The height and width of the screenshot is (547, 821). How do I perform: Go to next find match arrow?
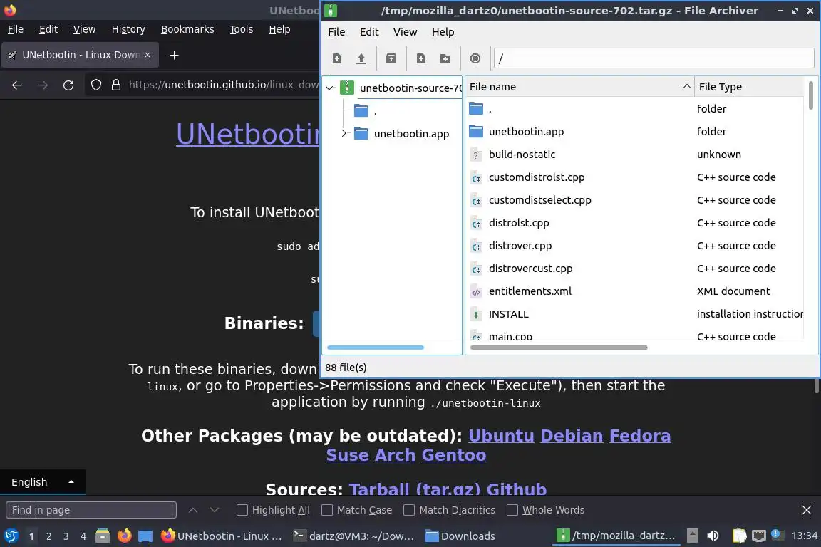pos(214,510)
